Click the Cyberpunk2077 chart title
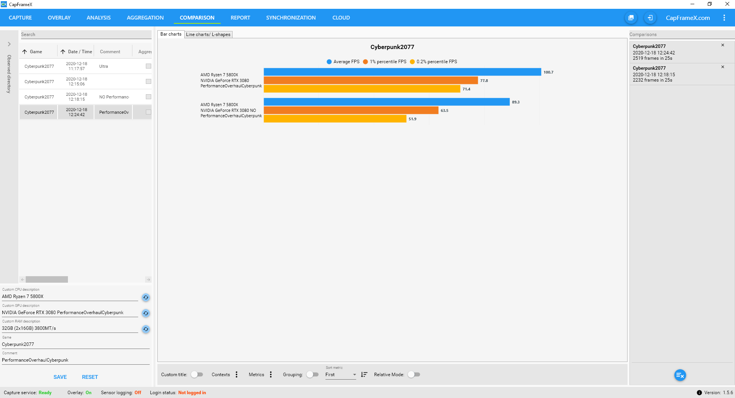 tap(392, 47)
